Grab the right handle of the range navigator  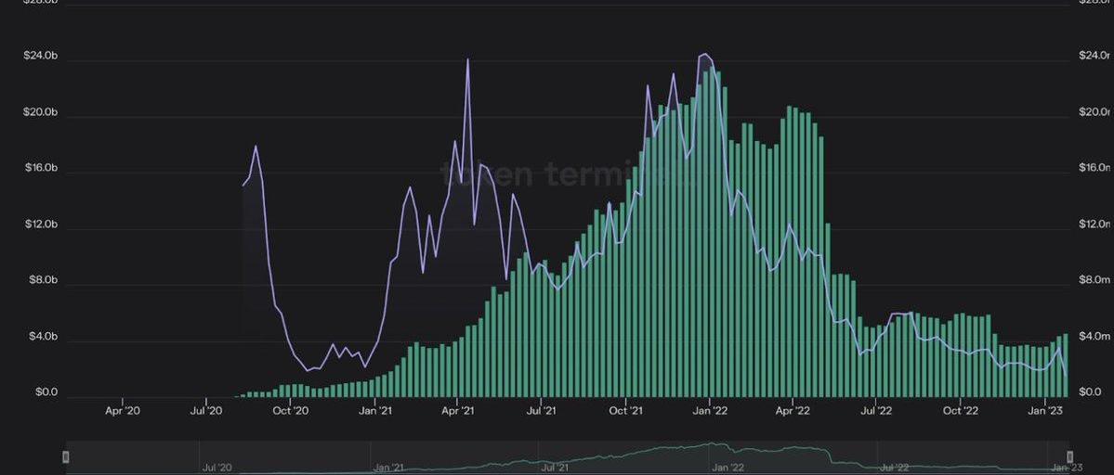tap(1069, 456)
